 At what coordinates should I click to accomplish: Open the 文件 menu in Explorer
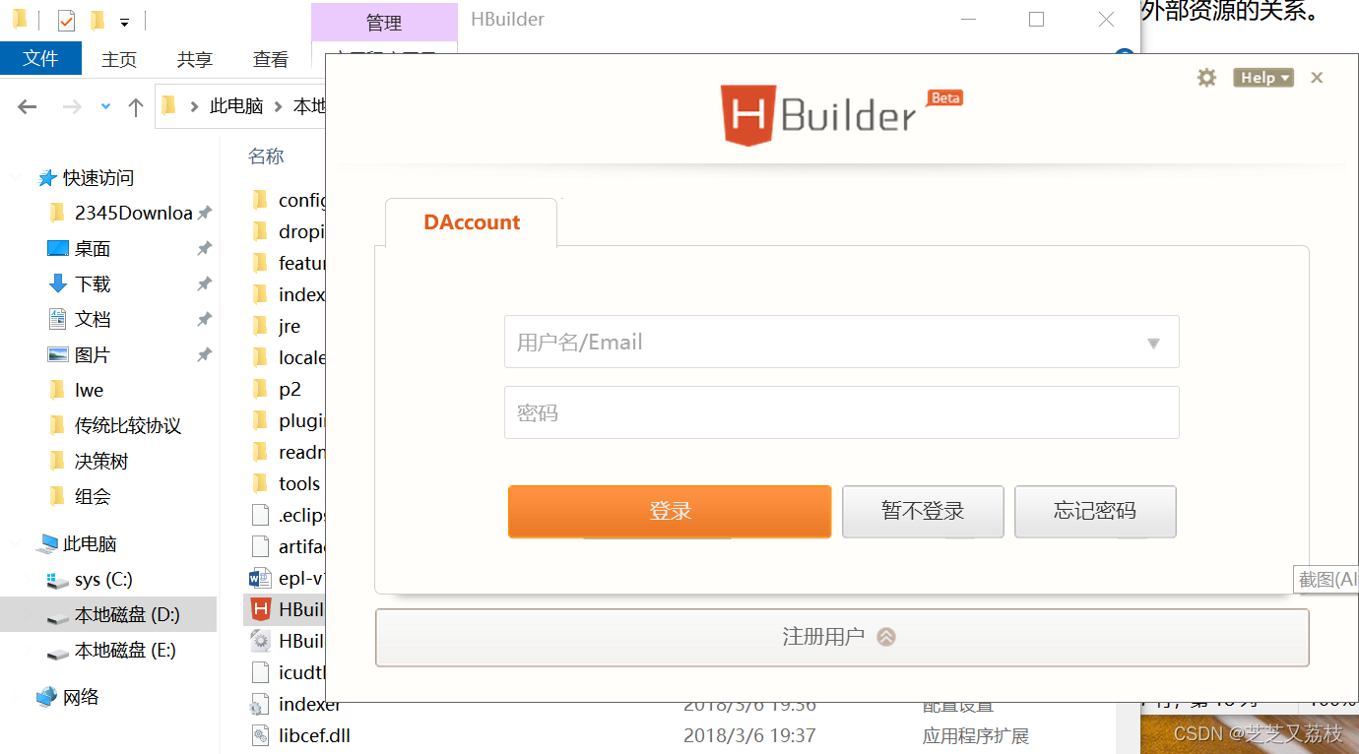tap(40, 59)
